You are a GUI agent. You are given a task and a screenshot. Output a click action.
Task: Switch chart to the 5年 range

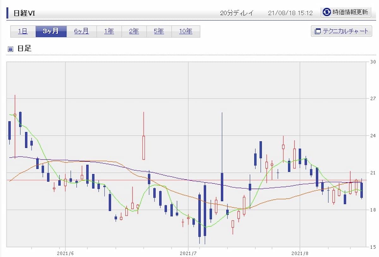159,31
